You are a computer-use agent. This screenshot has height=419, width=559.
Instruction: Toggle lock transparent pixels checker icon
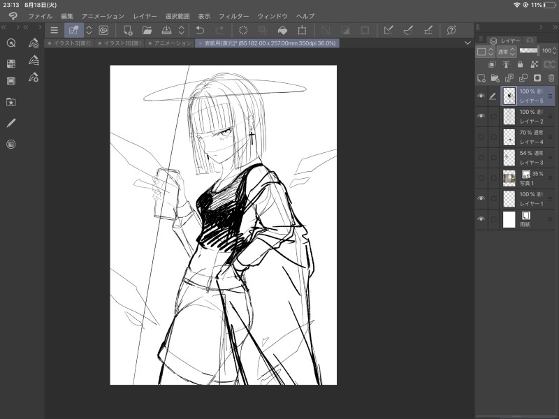click(x=534, y=64)
